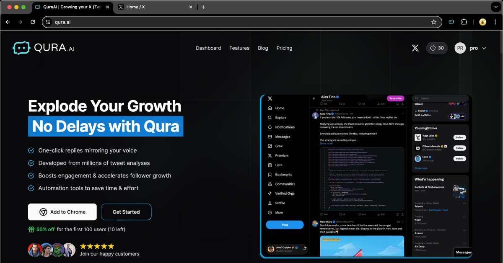Close the Home / X tab
Screen dimensions: 503x263
click(191, 7)
